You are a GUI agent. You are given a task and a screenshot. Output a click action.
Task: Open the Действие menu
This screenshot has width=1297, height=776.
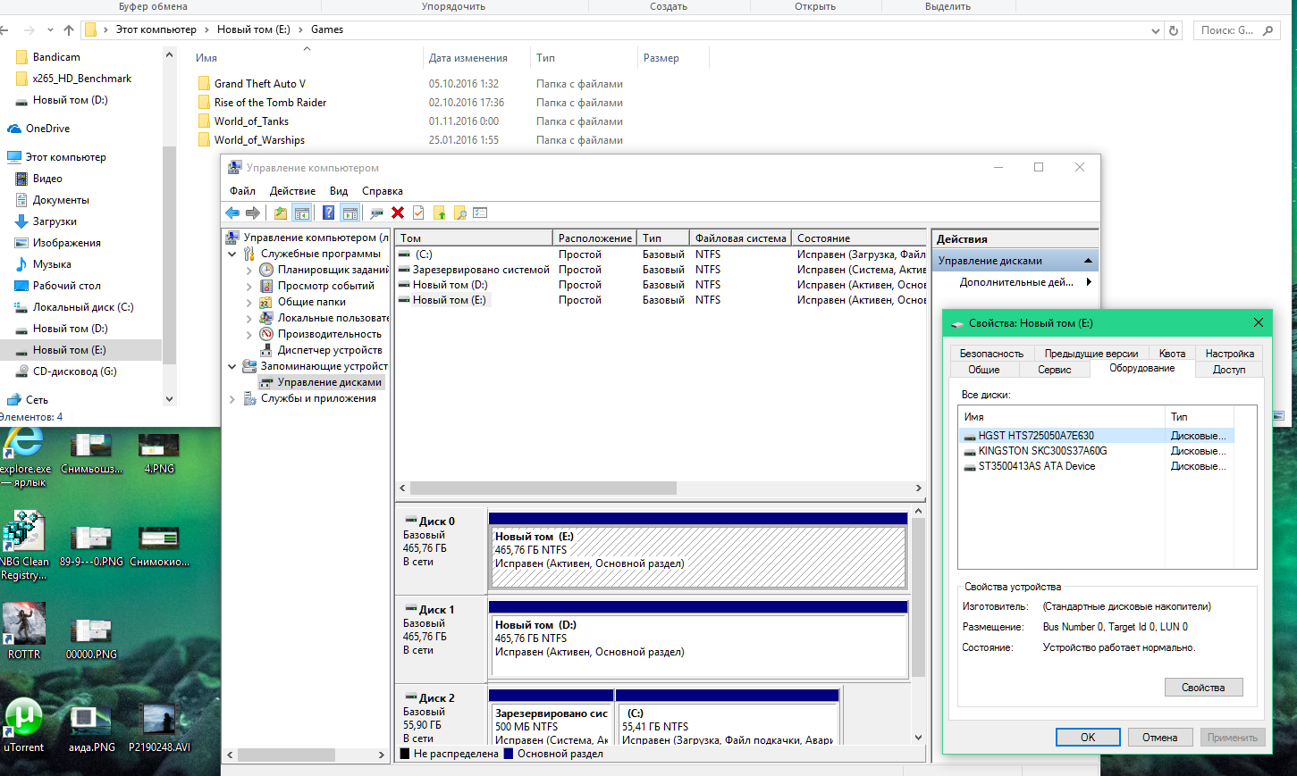coord(292,191)
